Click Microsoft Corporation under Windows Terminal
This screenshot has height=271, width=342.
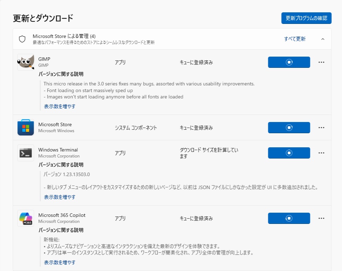coord(59,156)
